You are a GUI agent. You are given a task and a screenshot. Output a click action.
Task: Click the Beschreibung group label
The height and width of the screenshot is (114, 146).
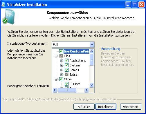pyautogui.click(x=111, y=49)
